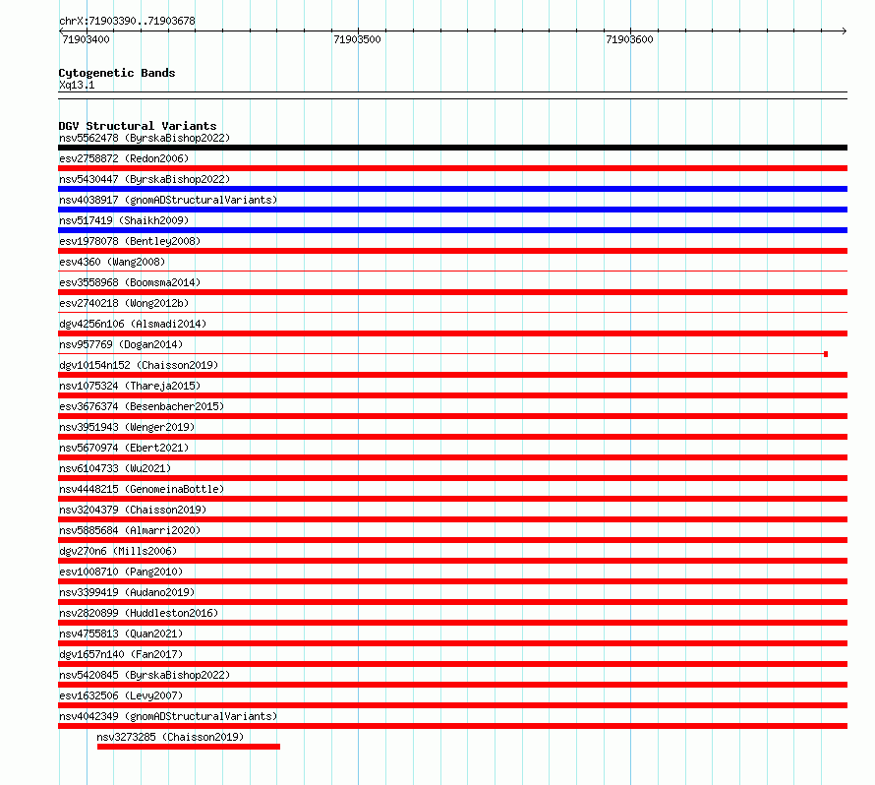Click ruler coordinate 71903400
The image size is (875, 785).
pos(86,39)
